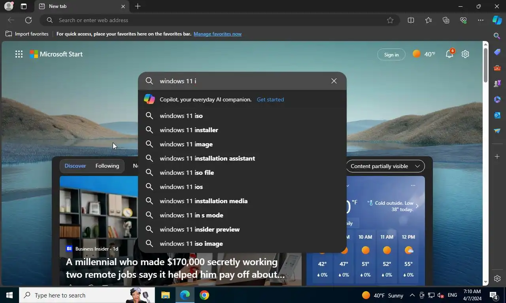Click Import favorites button
The height and width of the screenshot is (303, 506).
[x=27, y=34]
